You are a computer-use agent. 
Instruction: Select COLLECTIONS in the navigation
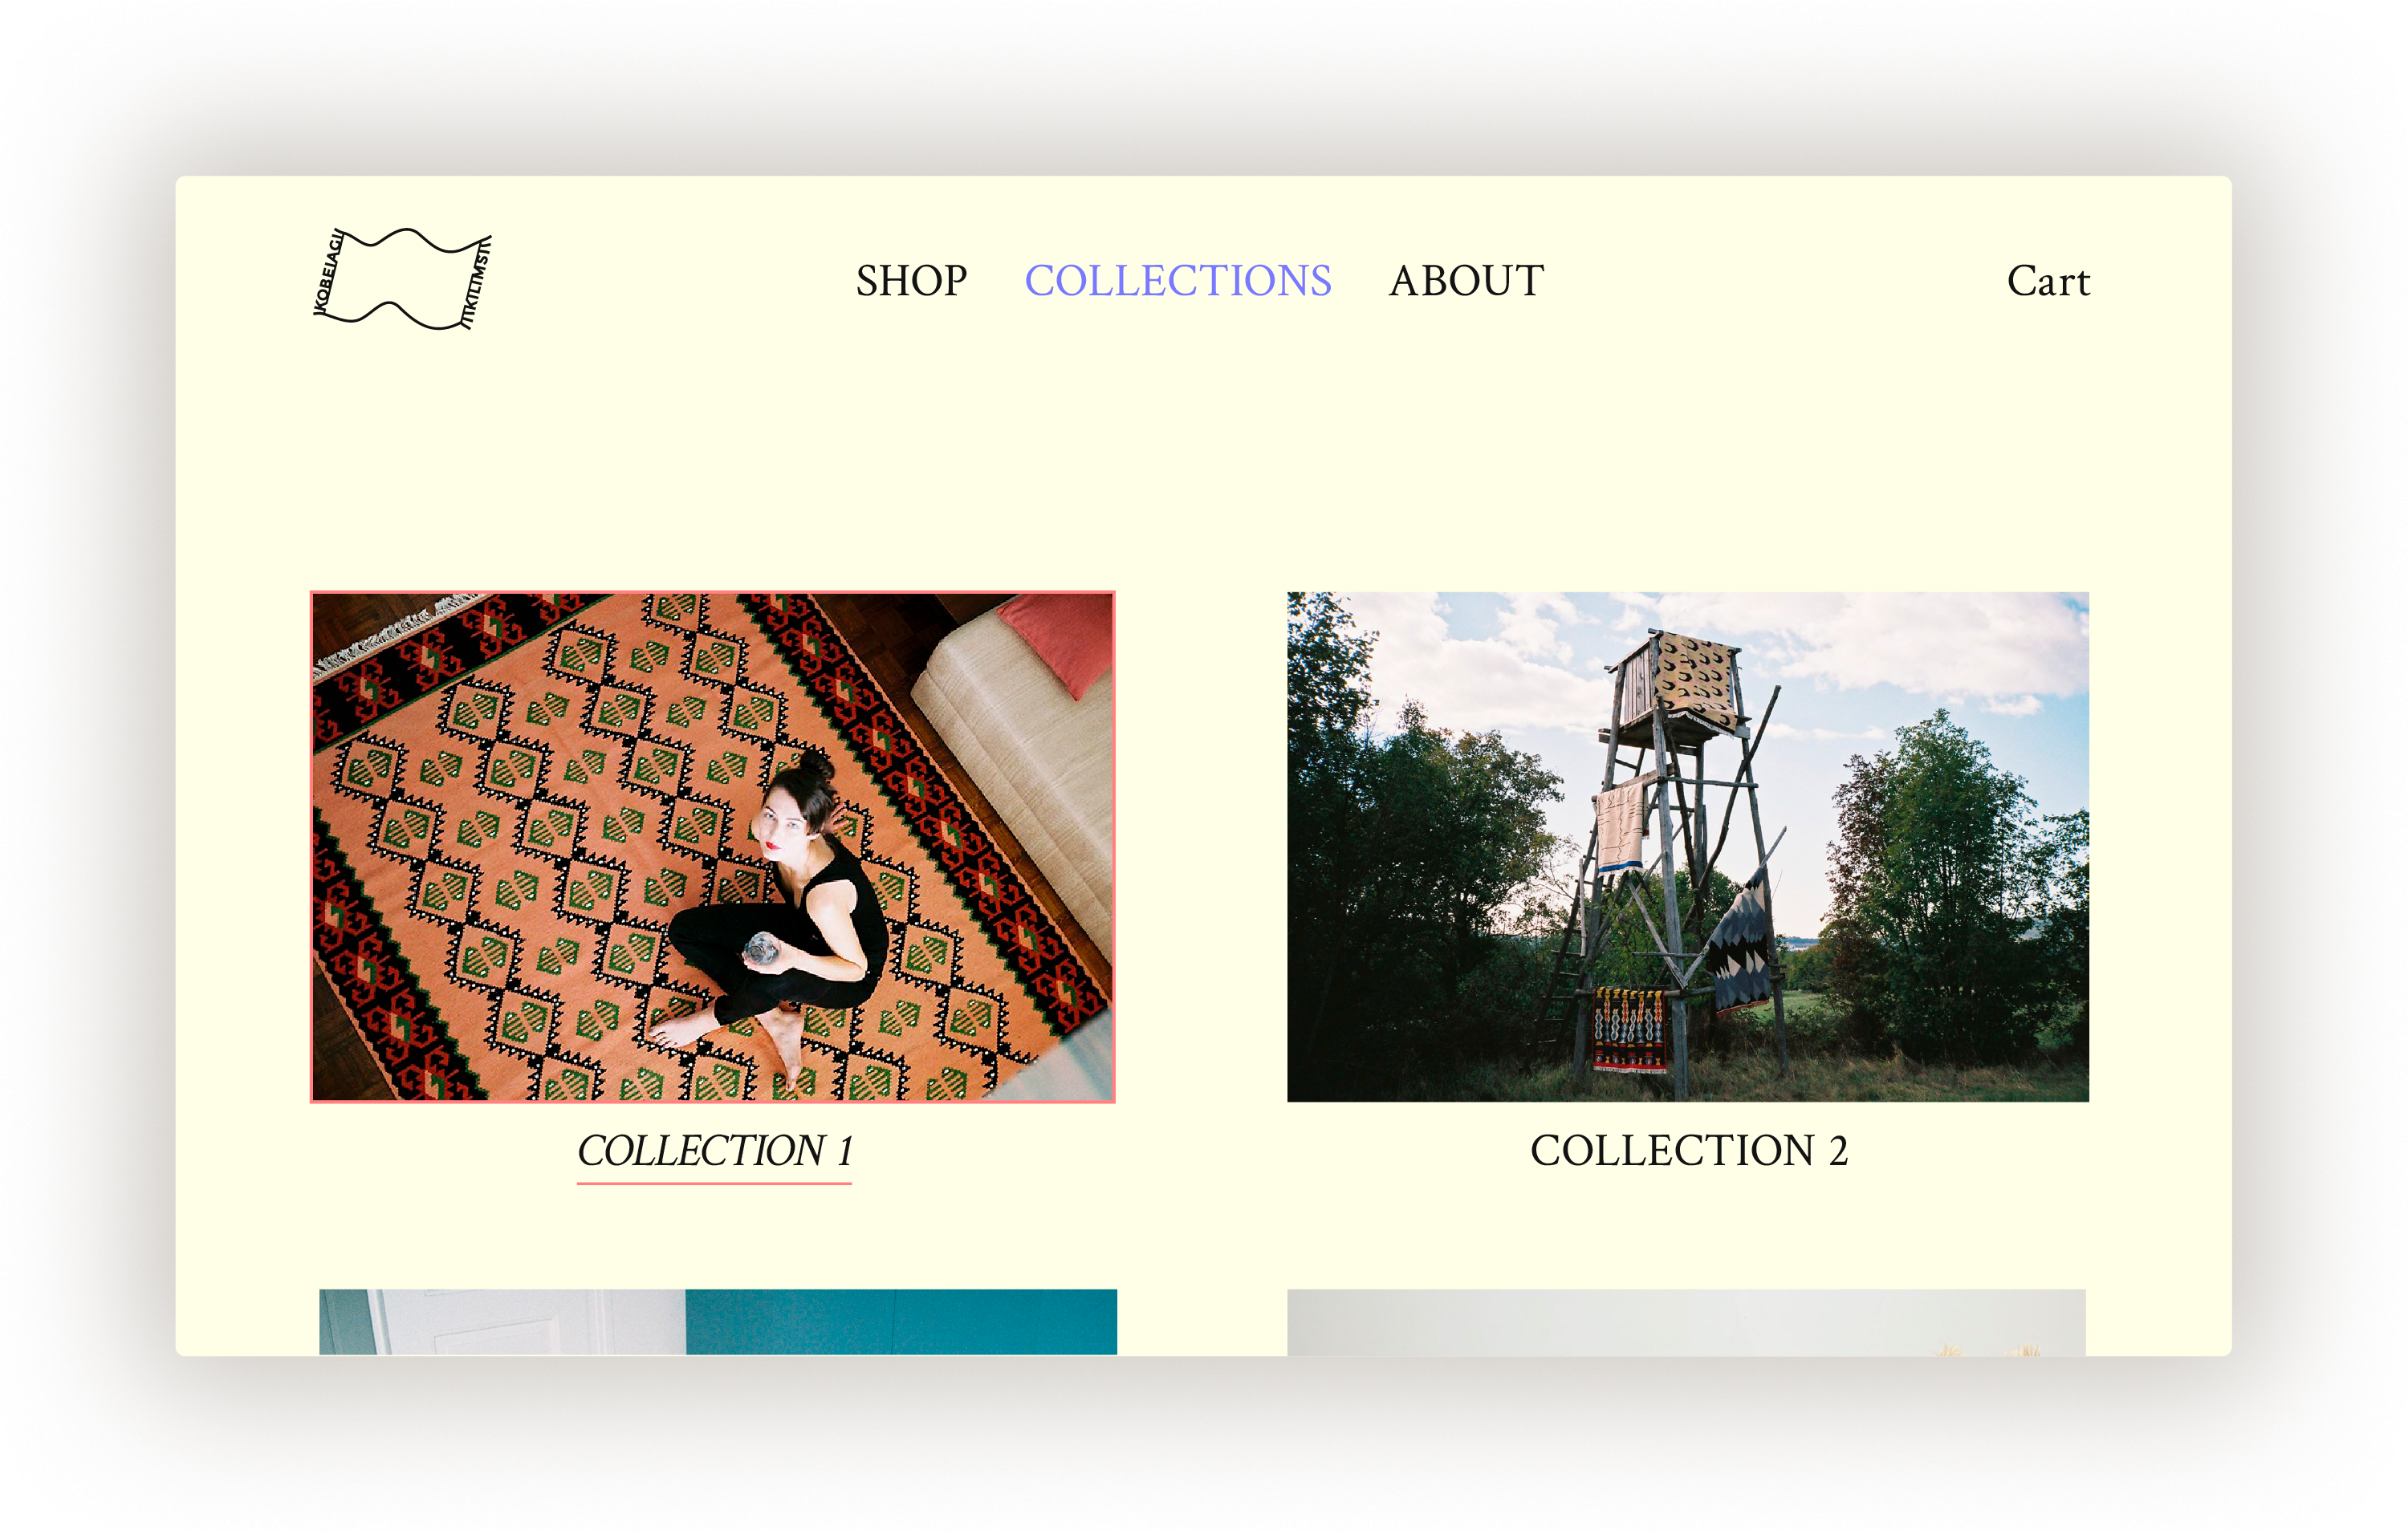tap(1178, 281)
